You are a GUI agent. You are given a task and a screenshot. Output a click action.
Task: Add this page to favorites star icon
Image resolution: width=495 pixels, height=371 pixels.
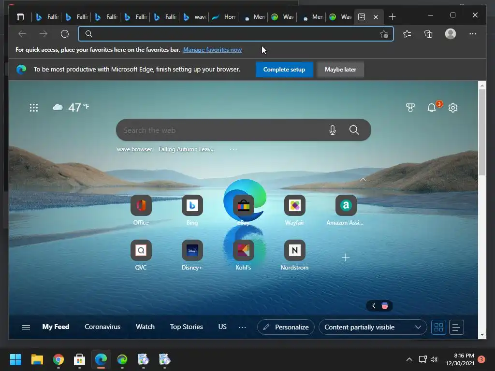pyautogui.click(x=384, y=34)
